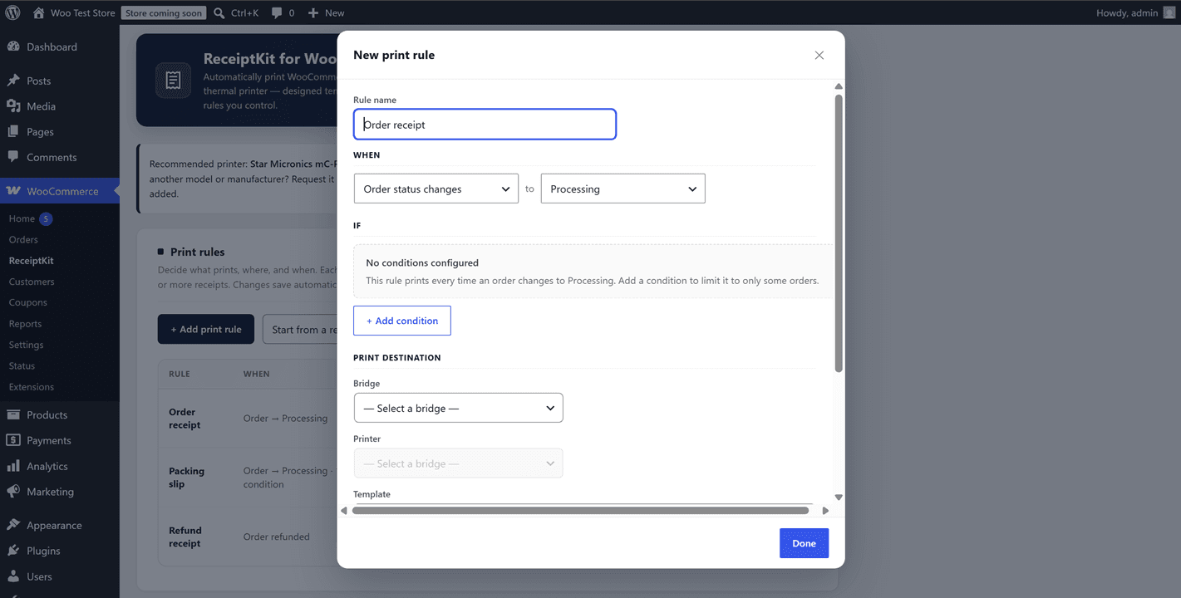
Task: Click the home icon beside Woo Test Store
Action: tap(38, 12)
